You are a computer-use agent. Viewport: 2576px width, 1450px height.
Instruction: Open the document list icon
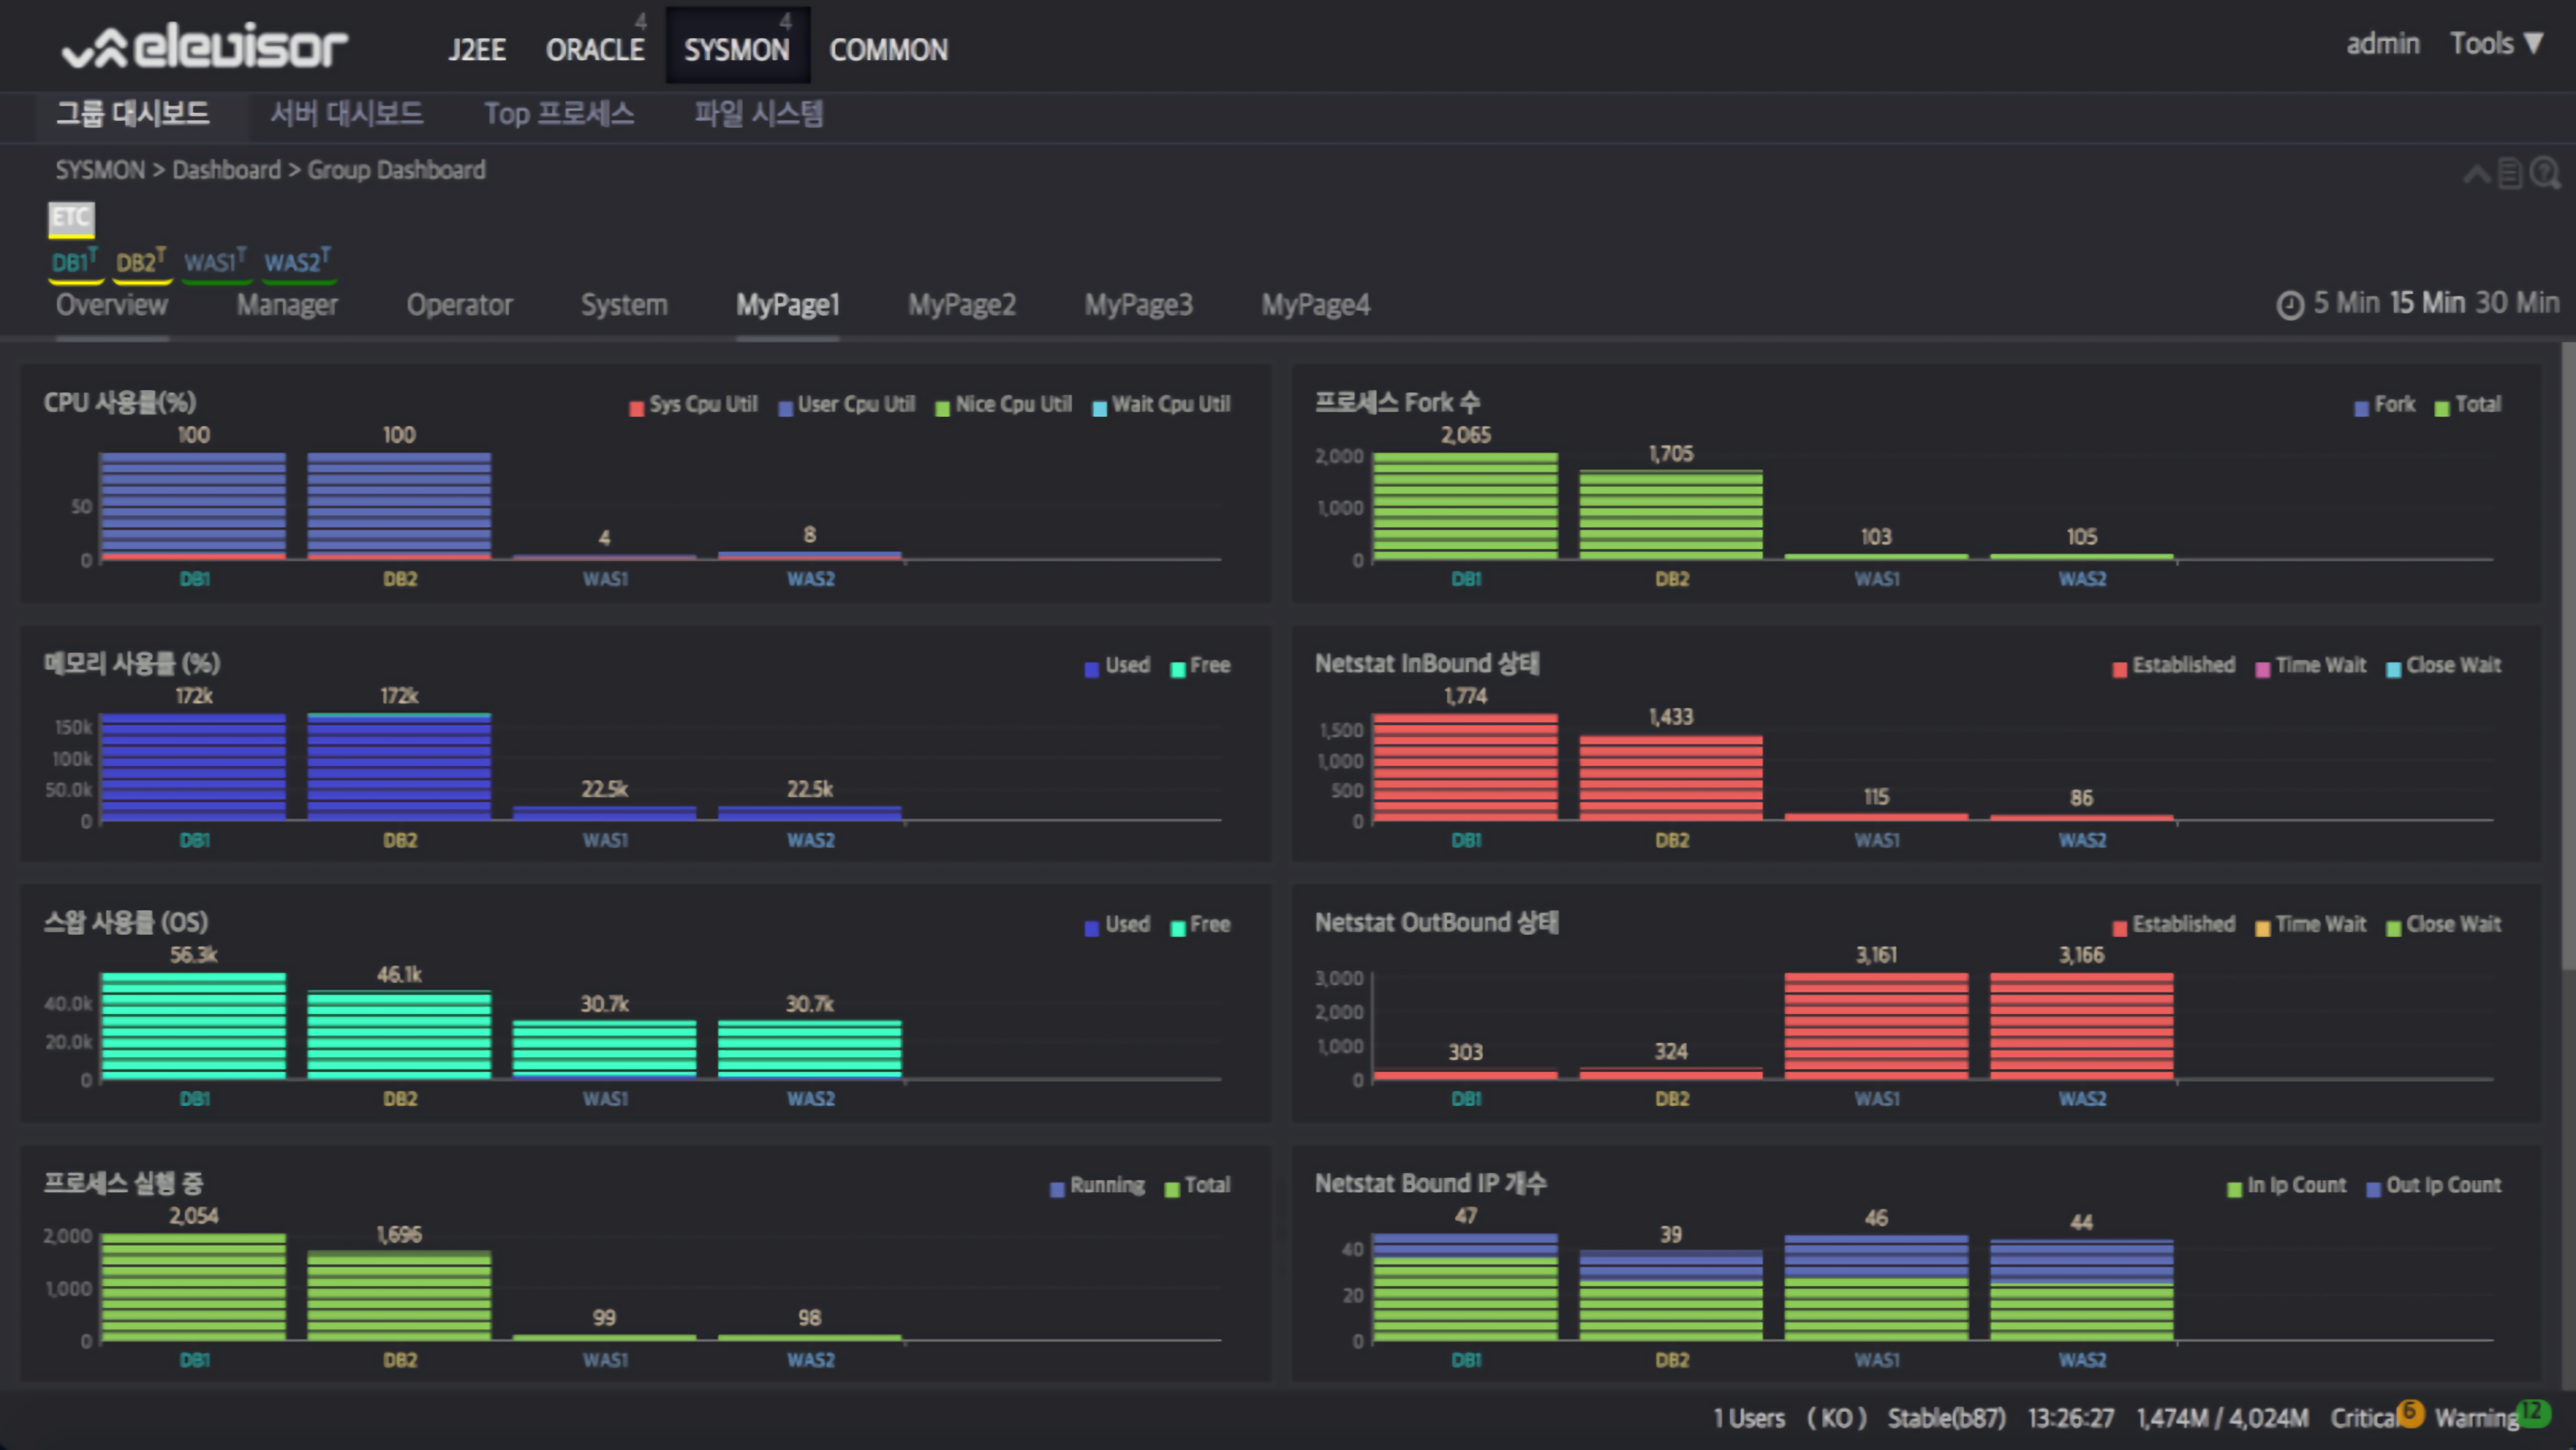pyautogui.click(x=2510, y=174)
